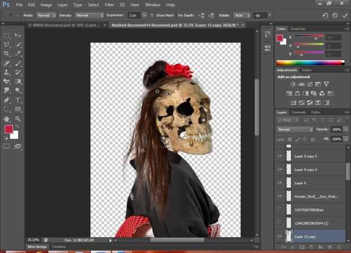
Task: Open the layer blend mode dropdown
Action: click(294, 129)
